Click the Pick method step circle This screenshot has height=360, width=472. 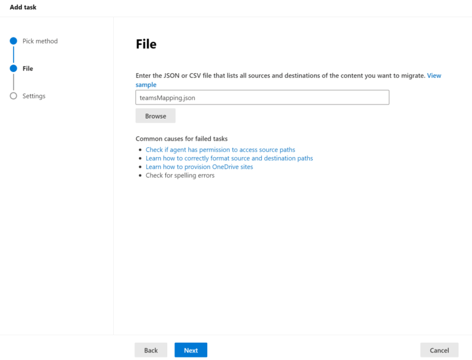[14, 41]
